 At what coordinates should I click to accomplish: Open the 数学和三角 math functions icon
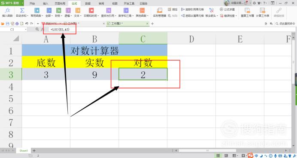tap(126, 11)
